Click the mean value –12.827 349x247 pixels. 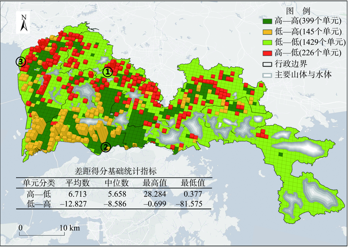73,204
